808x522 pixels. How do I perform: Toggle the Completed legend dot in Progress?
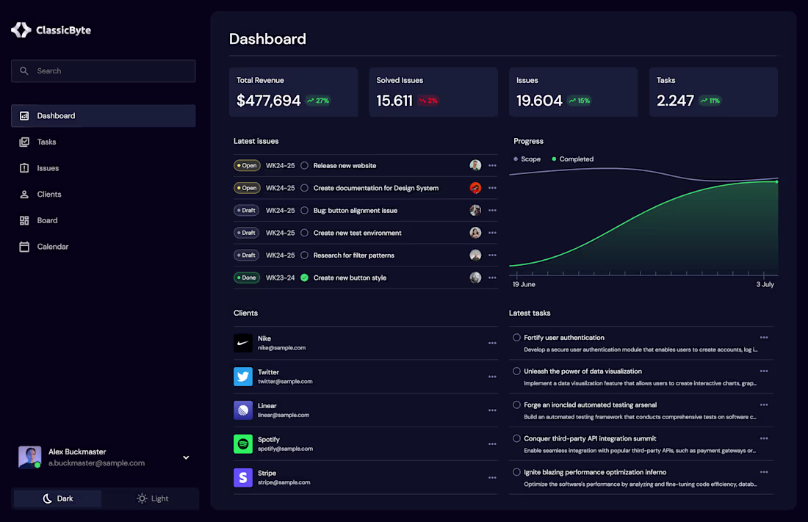tap(554, 159)
